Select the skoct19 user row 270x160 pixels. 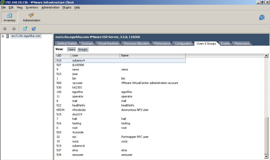(120, 114)
